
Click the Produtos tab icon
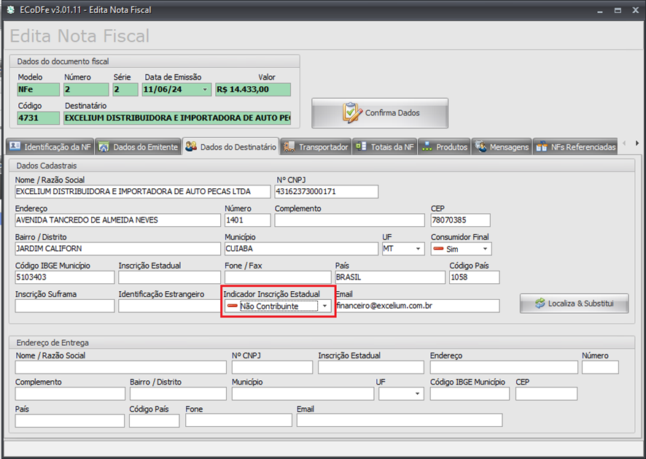click(x=427, y=147)
